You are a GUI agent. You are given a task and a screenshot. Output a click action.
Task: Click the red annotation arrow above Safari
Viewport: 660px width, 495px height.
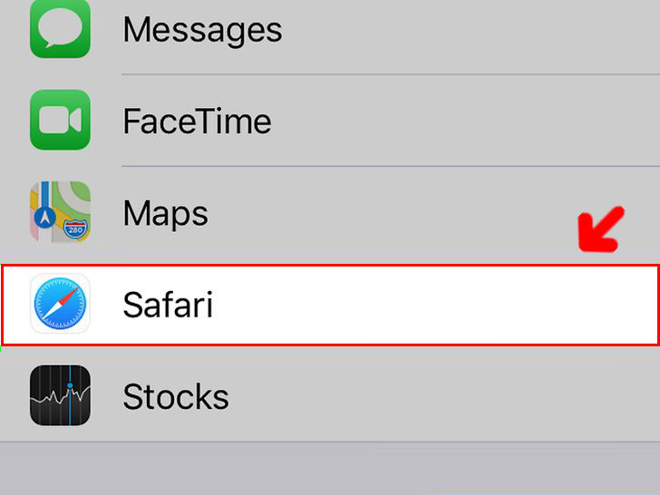pyautogui.click(x=601, y=229)
